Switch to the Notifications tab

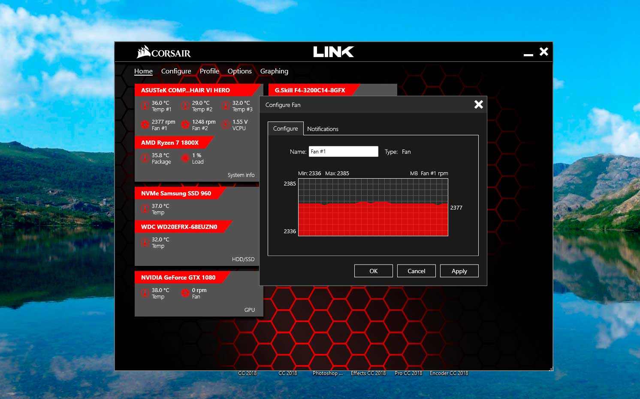pos(323,129)
